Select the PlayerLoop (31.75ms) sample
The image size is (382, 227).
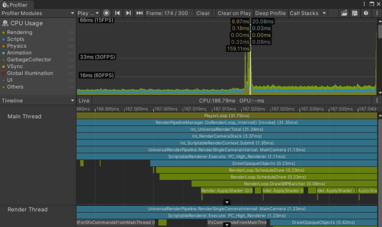click(227, 115)
